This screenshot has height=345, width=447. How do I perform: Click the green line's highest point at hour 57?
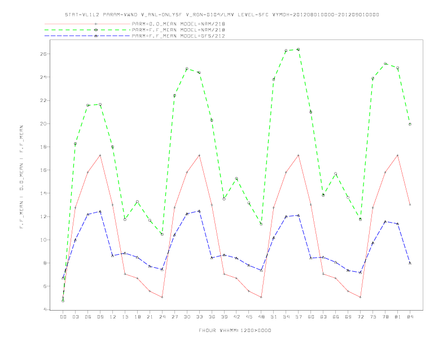click(299, 50)
